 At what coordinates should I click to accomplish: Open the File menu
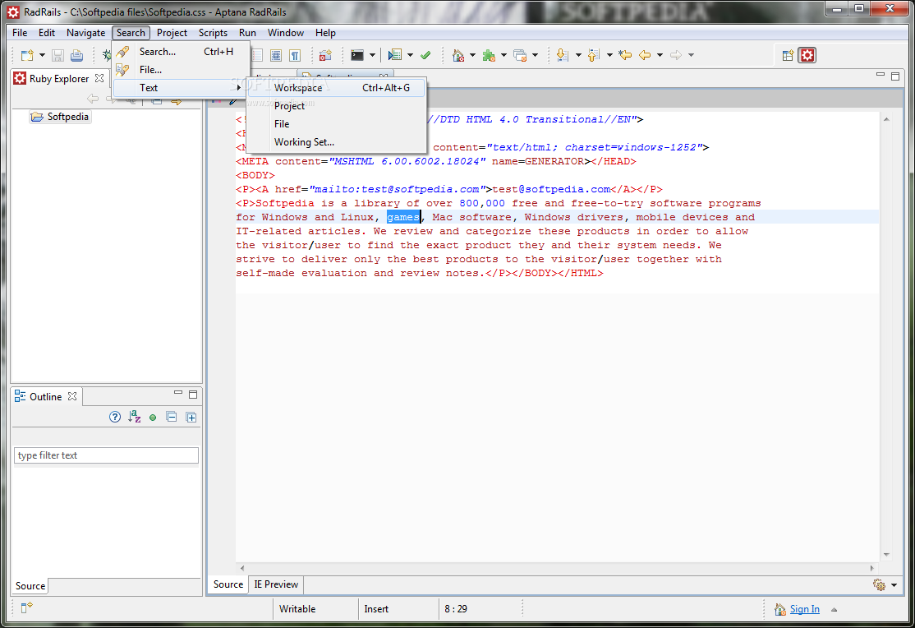[20, 33]
